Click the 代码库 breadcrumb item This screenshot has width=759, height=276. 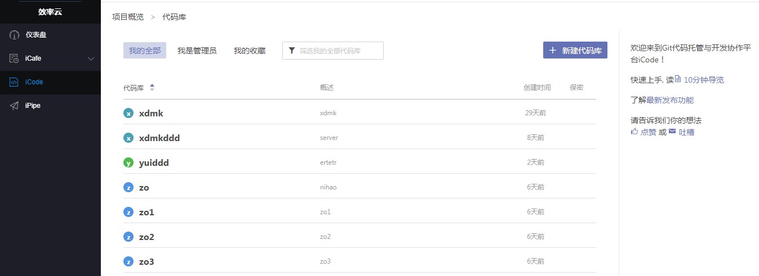(174, 17)
